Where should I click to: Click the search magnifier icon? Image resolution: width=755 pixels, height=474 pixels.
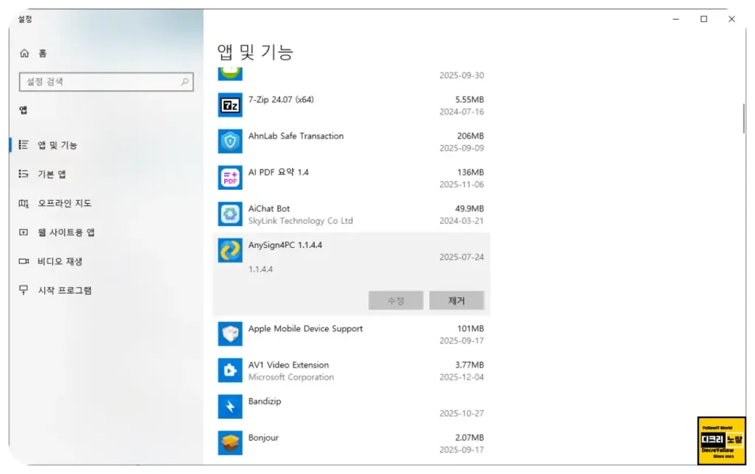(x=185, y=82)
